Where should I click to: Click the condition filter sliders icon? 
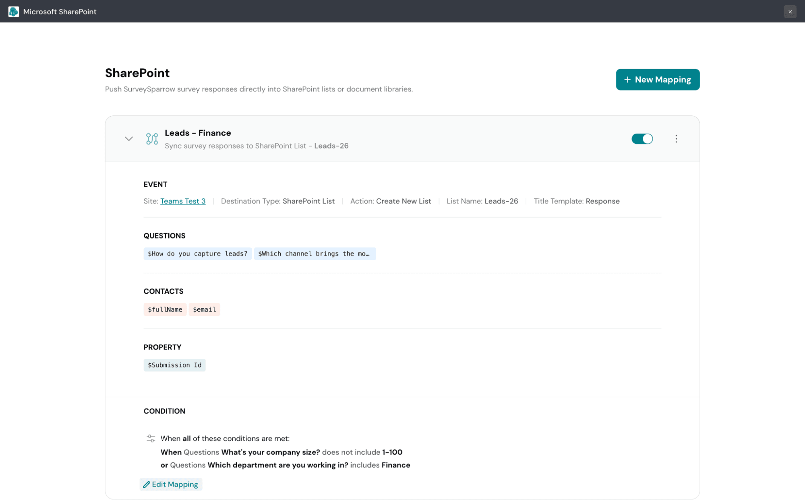coord(151,438)
